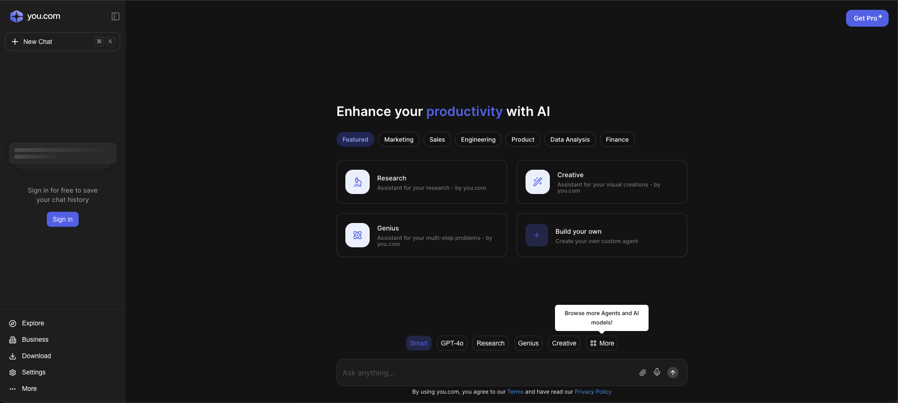Screen dimensions: 898x403
Task: Switch to the Sales tab
Action: [437, 139]
